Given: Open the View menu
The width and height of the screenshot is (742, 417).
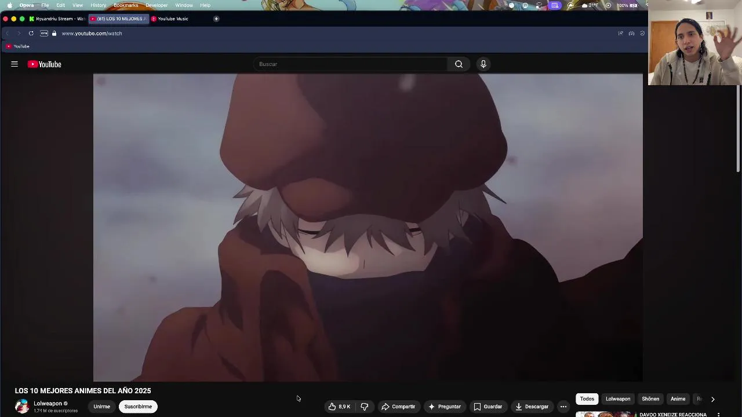Looking at the screenshot, I should coord(78,5).
